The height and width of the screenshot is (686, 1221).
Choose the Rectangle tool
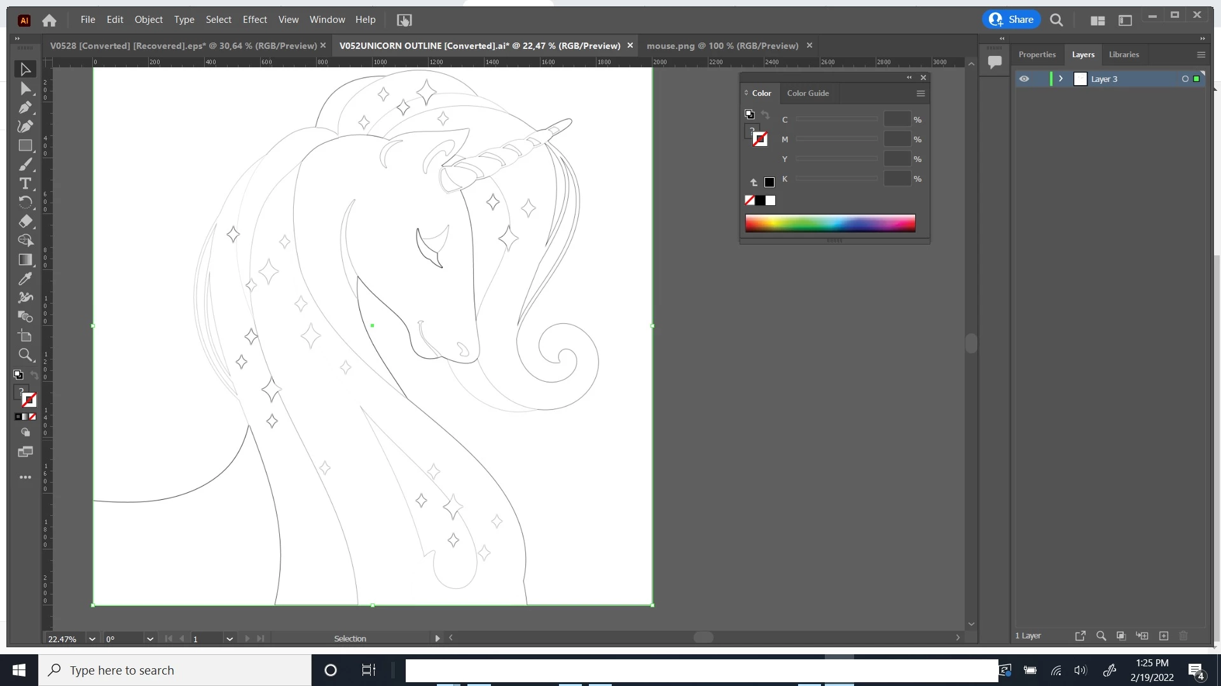[25, 145]
